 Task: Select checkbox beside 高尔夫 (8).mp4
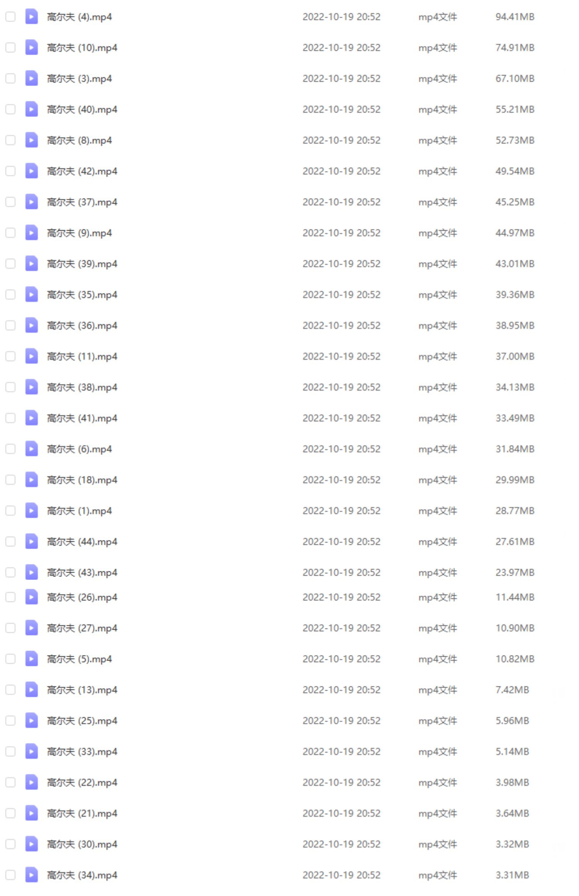(10, 140)
